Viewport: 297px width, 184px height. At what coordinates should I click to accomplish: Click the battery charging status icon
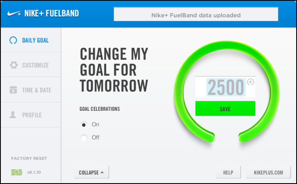tap(17, 172)
